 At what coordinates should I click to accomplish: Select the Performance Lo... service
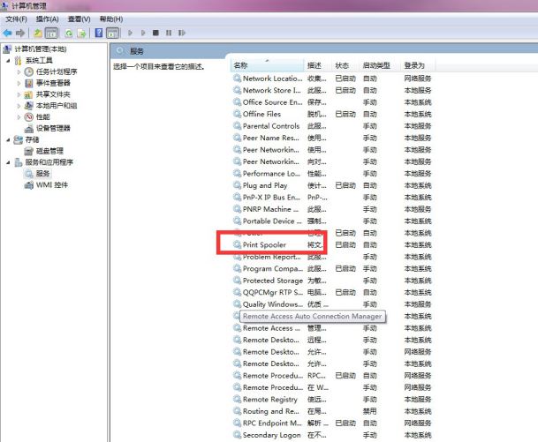271,174
